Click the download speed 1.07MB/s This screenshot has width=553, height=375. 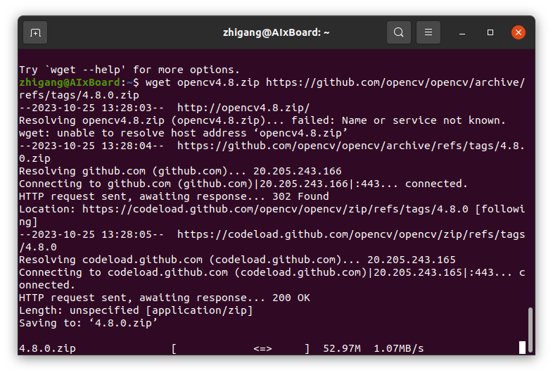[x=398, y=348]
